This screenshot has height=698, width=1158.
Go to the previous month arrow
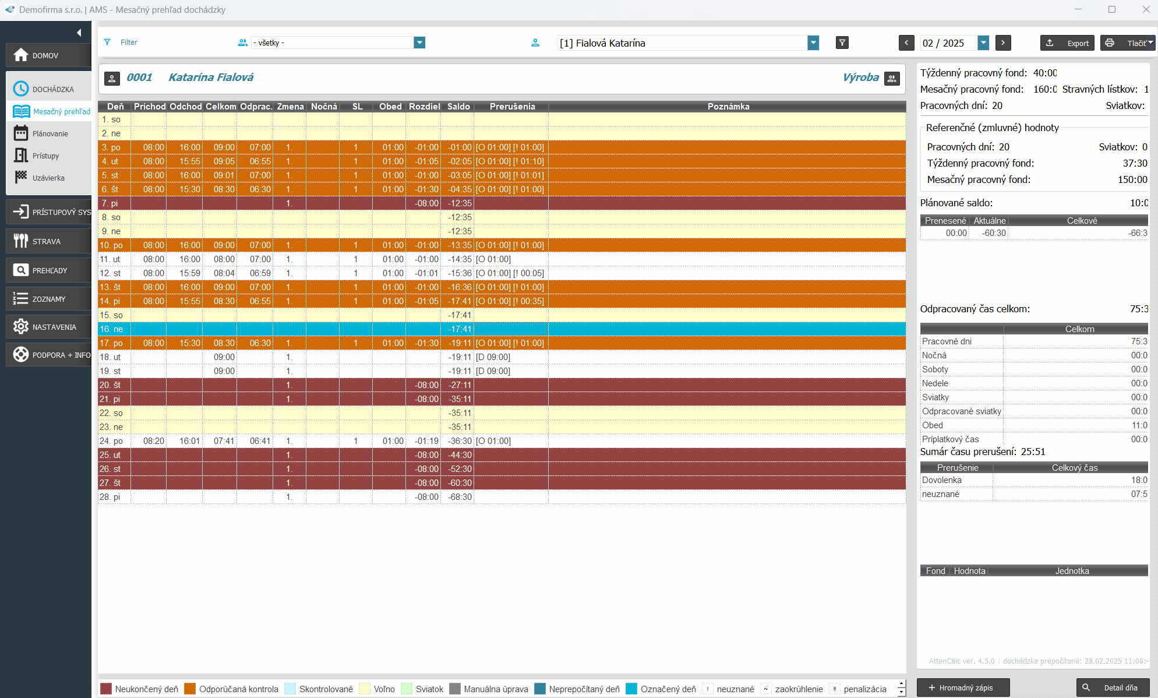(906, 43)
